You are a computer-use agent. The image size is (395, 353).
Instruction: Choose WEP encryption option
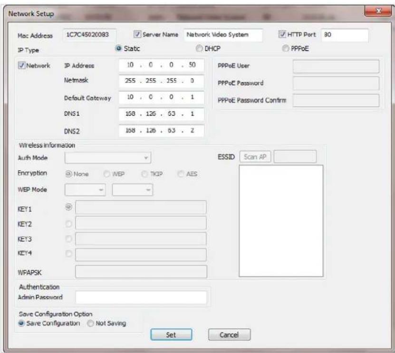point(107,174)
